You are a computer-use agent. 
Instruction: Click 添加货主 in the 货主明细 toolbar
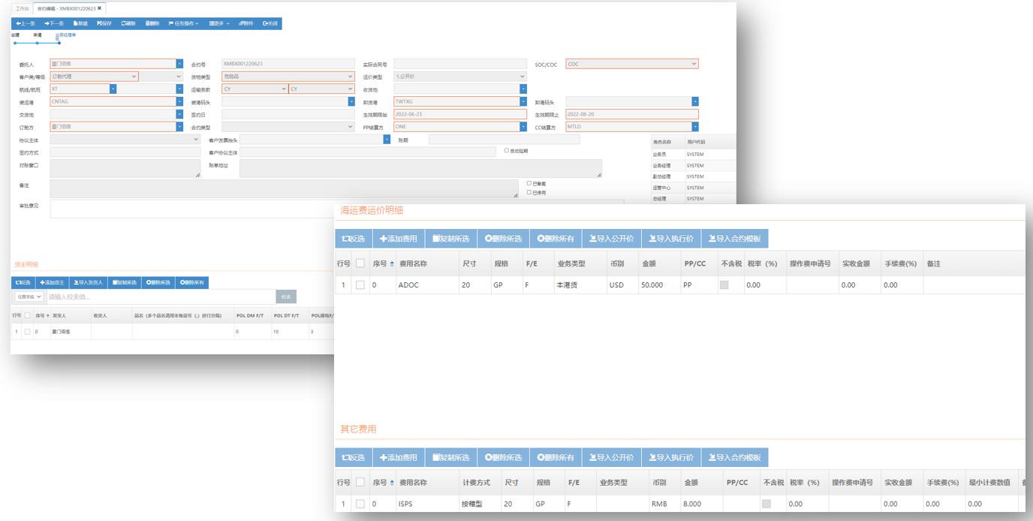pyautogui.click(x=52, y=282)
